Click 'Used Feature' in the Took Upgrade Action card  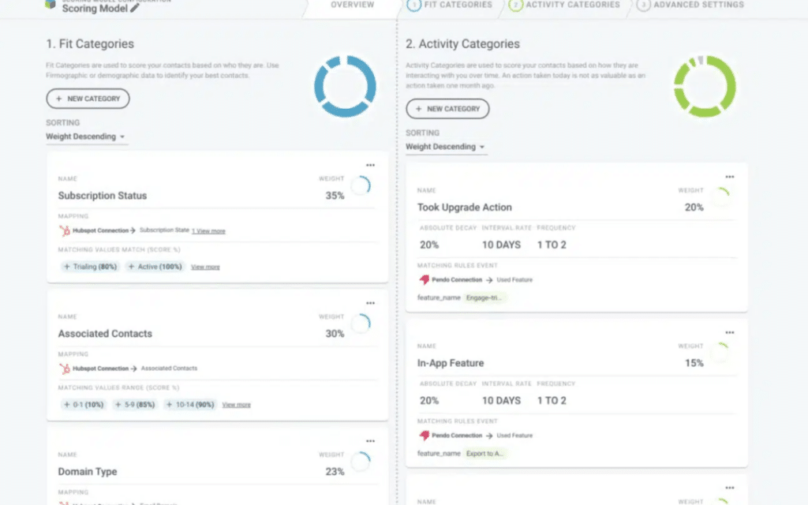coord(514,280)
